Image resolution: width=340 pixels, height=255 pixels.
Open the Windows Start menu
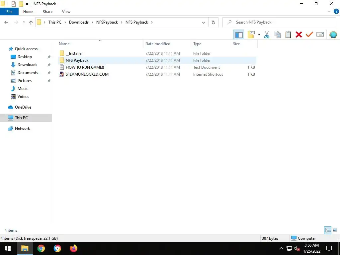pyautogui.click(x=8, y=248)
